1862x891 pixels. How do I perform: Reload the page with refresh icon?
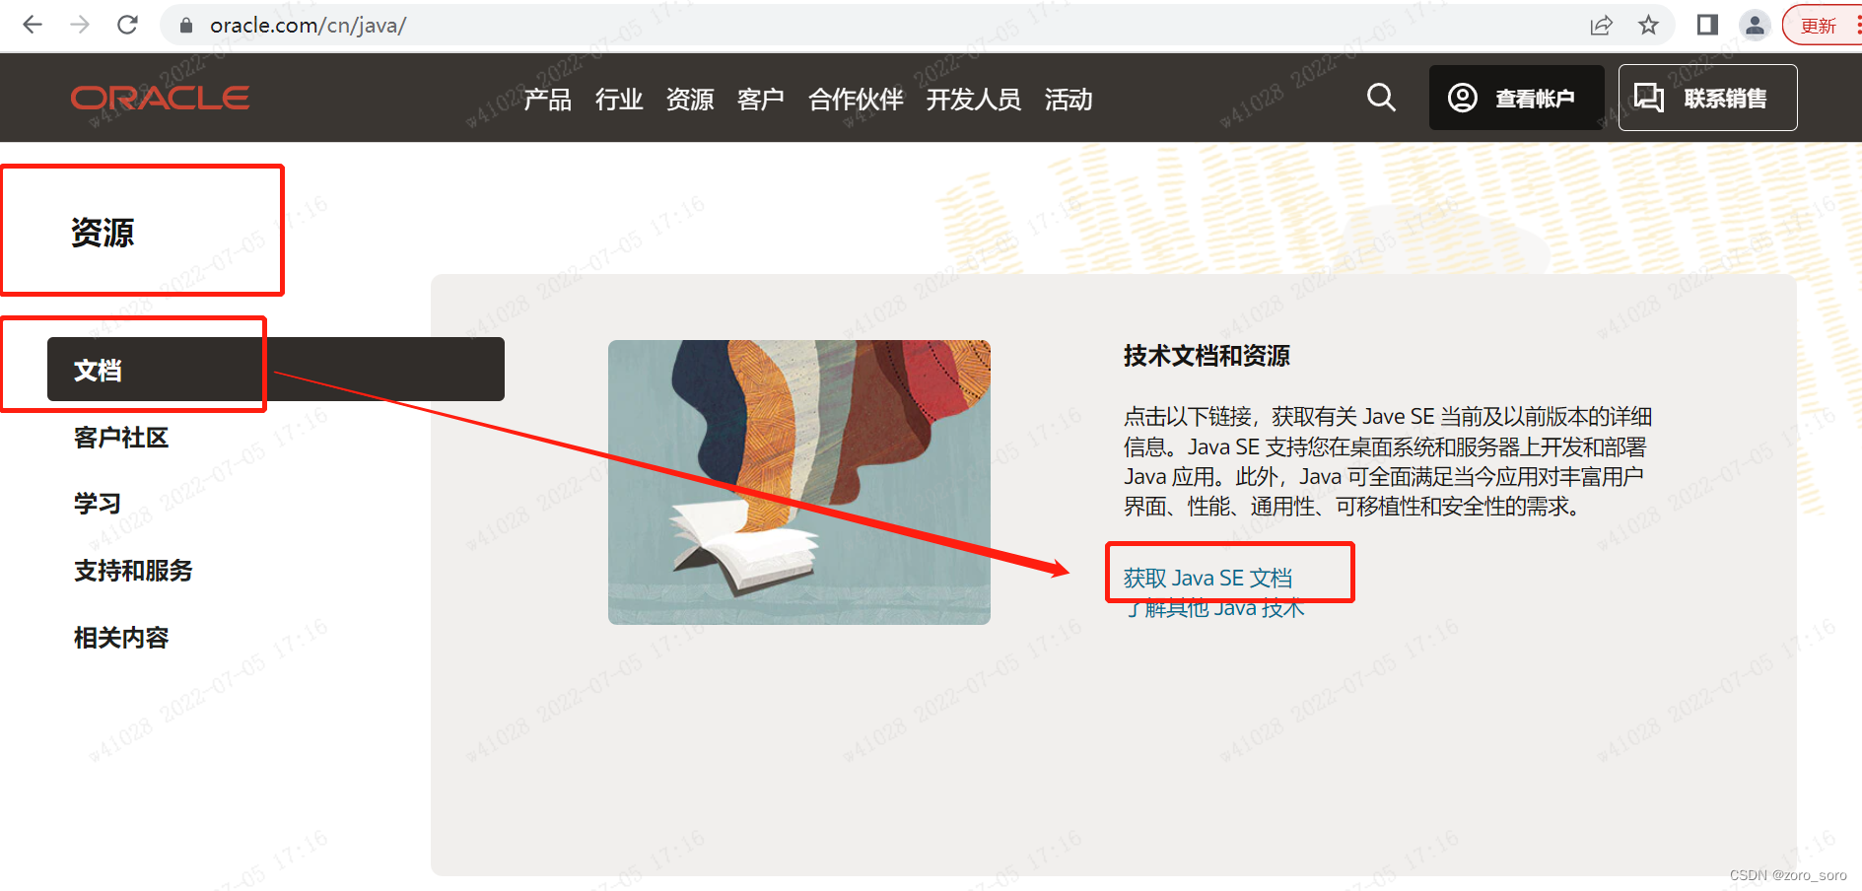pyautogui.click(x=127, y=25)
